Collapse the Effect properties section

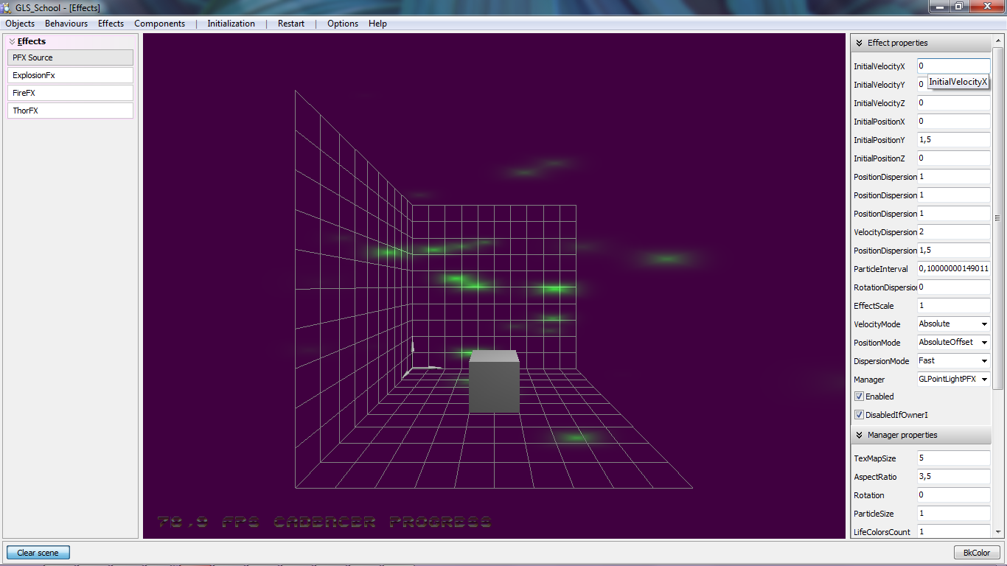point(860,43)
